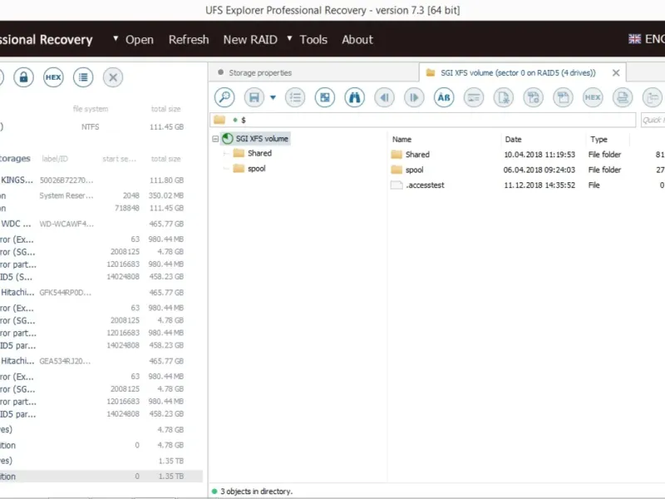Click the Refresh menu item

pyautogui.click(x=189, y=39)
